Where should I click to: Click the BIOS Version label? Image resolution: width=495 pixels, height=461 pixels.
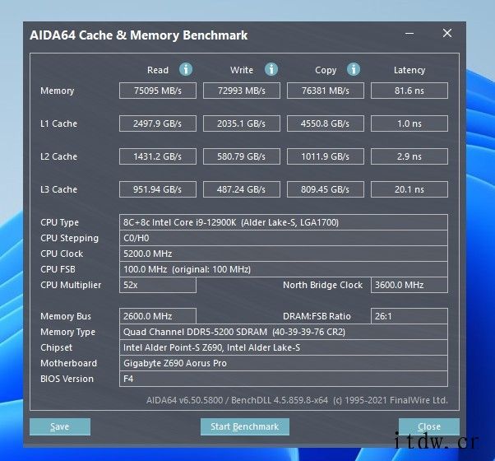point(67,379)
